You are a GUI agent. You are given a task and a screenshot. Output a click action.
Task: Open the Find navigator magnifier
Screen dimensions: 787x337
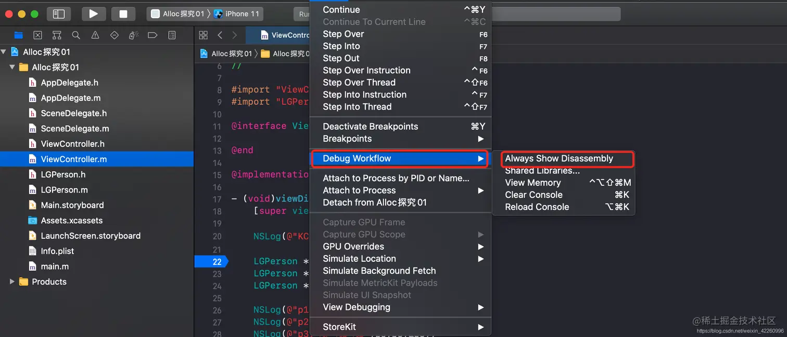click(76, 35)
